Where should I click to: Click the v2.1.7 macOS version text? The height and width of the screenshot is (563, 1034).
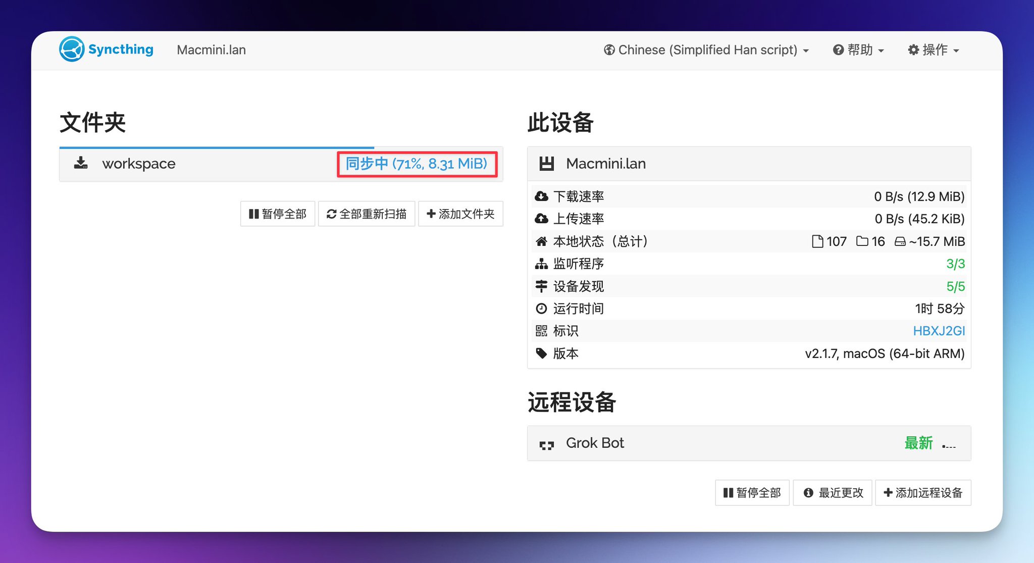pos(885,353)
